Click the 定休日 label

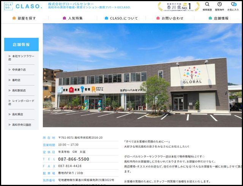(49, 152)
